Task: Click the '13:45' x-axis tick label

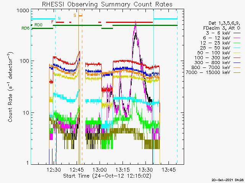Action: point(169,170)
